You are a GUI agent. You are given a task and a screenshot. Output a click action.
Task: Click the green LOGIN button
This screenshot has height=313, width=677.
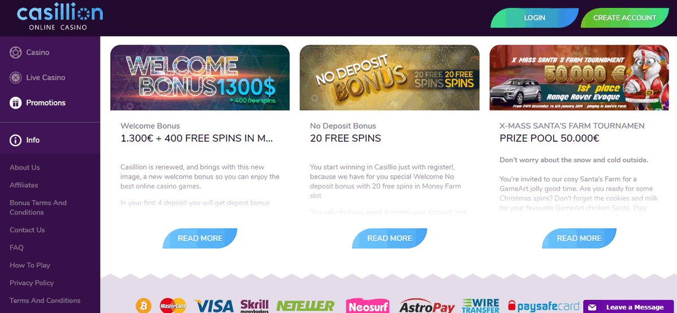(535, 18)
